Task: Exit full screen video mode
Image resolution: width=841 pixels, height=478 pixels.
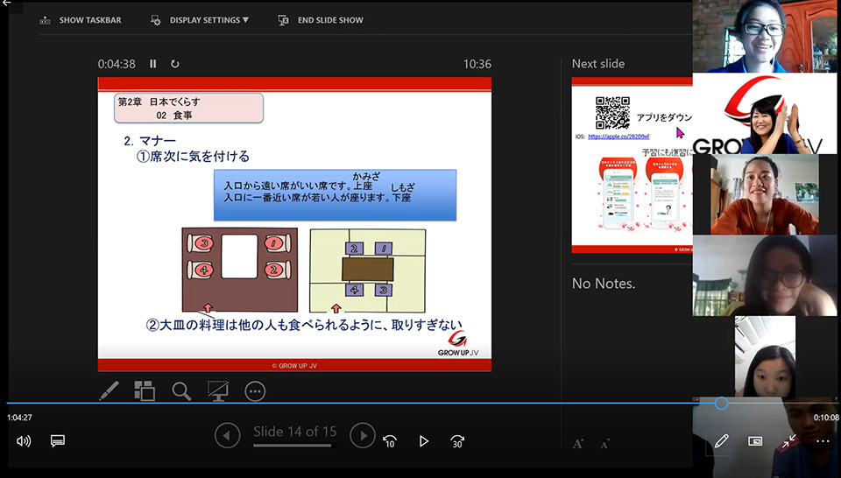Action: (x=788, y=441)
